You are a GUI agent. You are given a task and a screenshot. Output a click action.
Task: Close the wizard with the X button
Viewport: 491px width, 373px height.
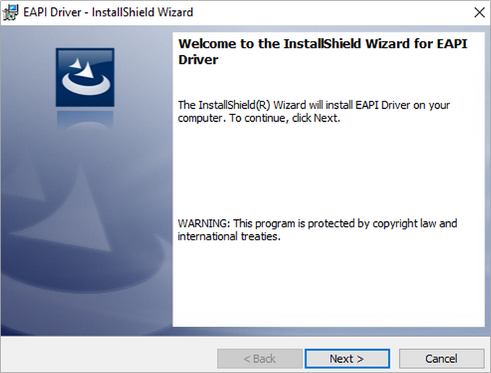[479, 12]
